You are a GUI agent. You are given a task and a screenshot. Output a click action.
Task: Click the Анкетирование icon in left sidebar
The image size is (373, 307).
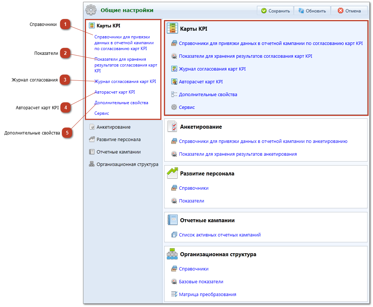click(92, 127)
